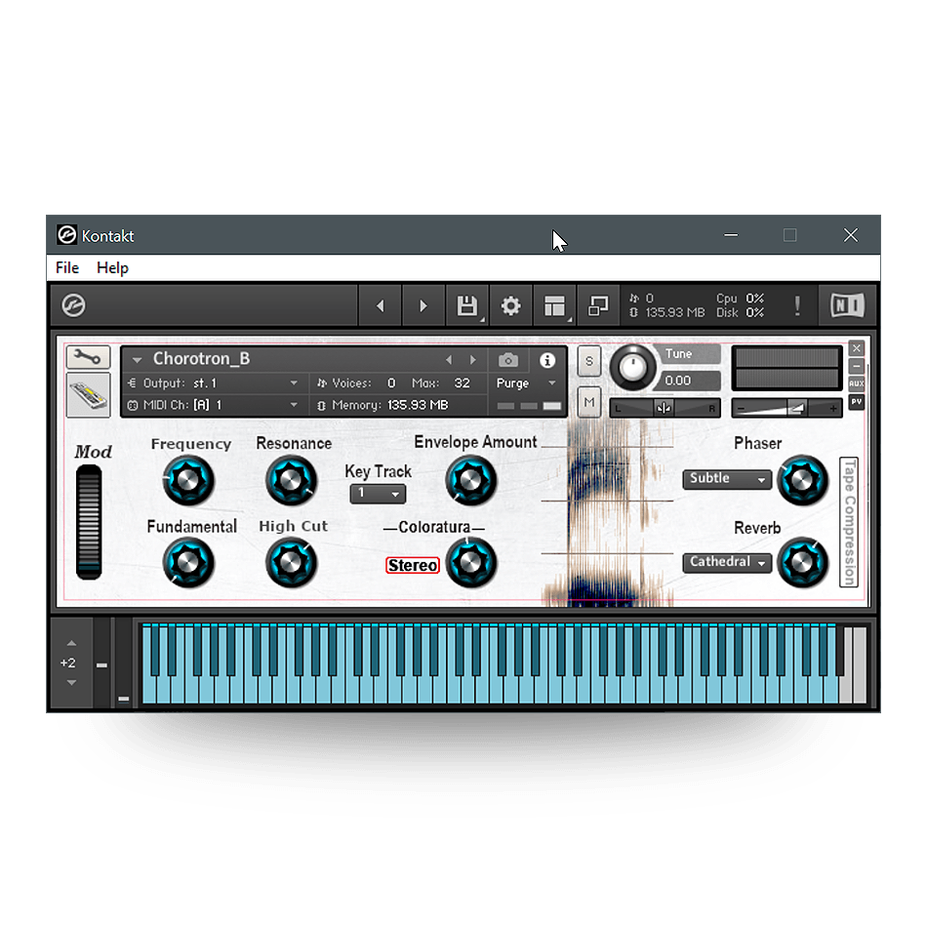This screenshot has height=927, width=927.
Task: Open the workspace layout panel icon
Action: (554, 305)
